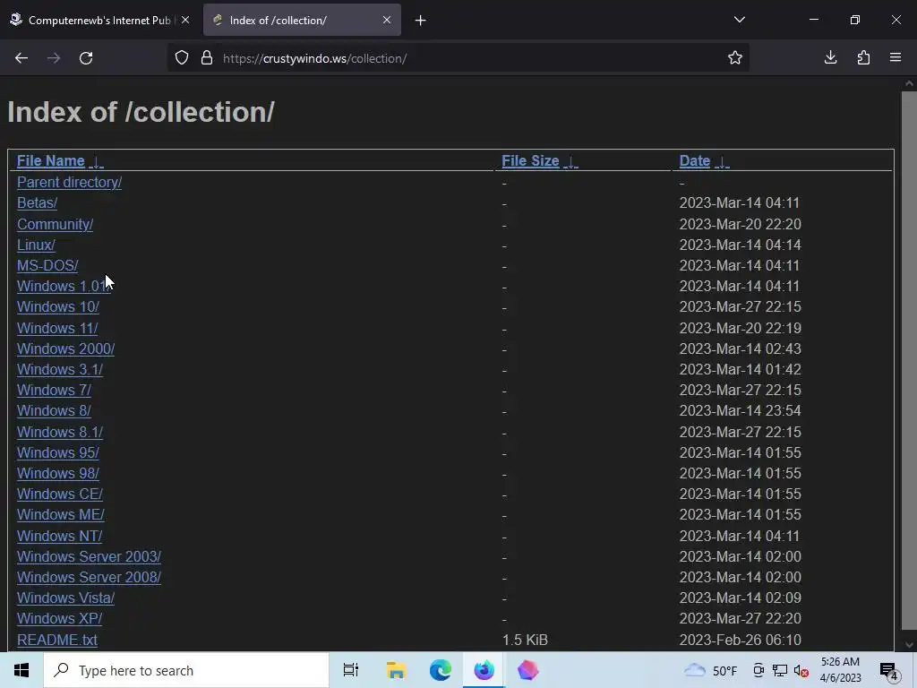
Task: Open the Parent directory link
Action: pyautogui.click(x=69, y=183)
